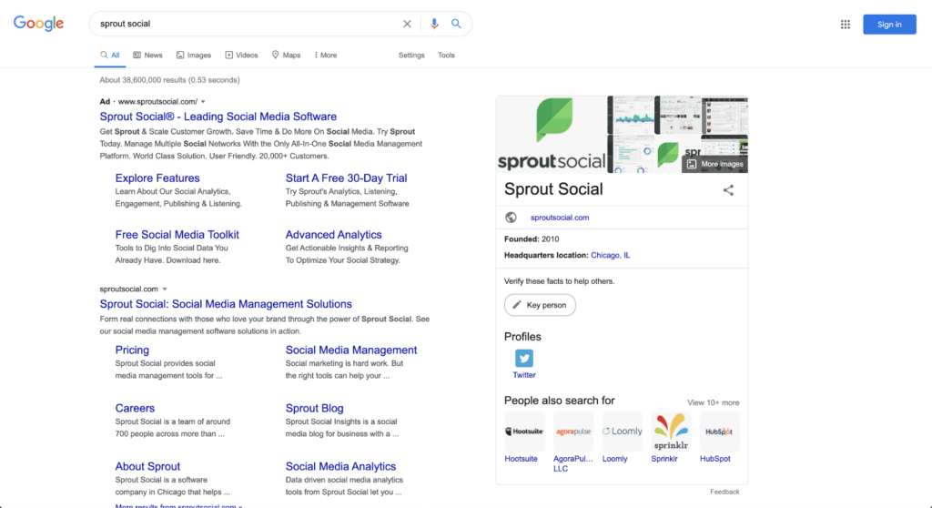This screenshot has height=508, width=932.
Task: Click View 10+ more link
Action: click(714, 402)
